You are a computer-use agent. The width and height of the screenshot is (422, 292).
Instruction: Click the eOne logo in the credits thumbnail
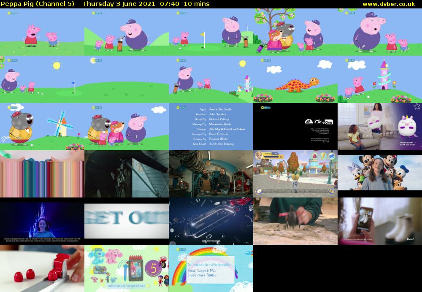pos(328,122)
